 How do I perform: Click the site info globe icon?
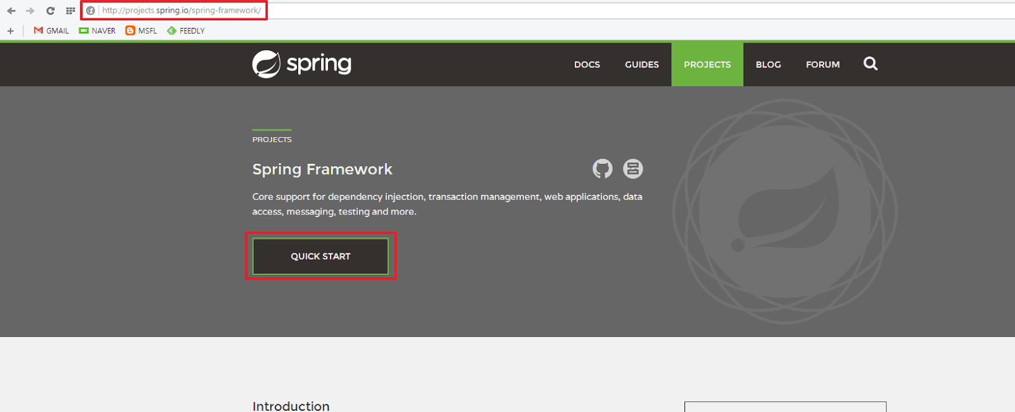click(x=91, y=11)
